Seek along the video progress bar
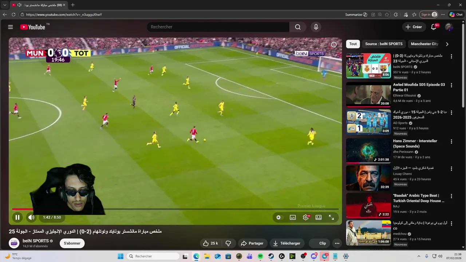 point(175,209)
